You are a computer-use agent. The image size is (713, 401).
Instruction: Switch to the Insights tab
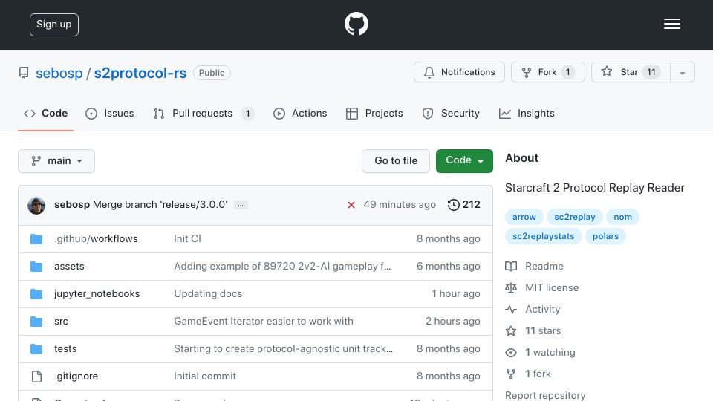tap(527, 113)
